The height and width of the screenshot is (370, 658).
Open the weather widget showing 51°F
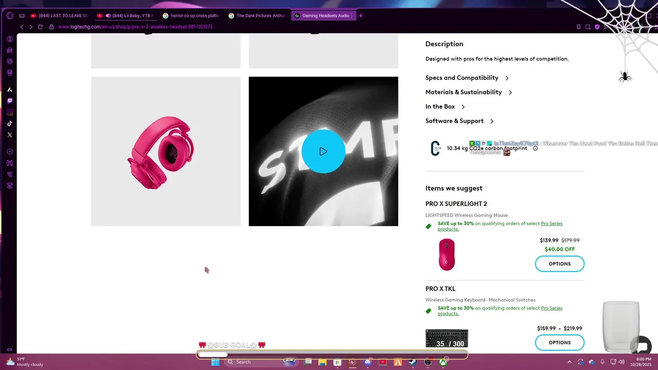click(x=25, y=362)
